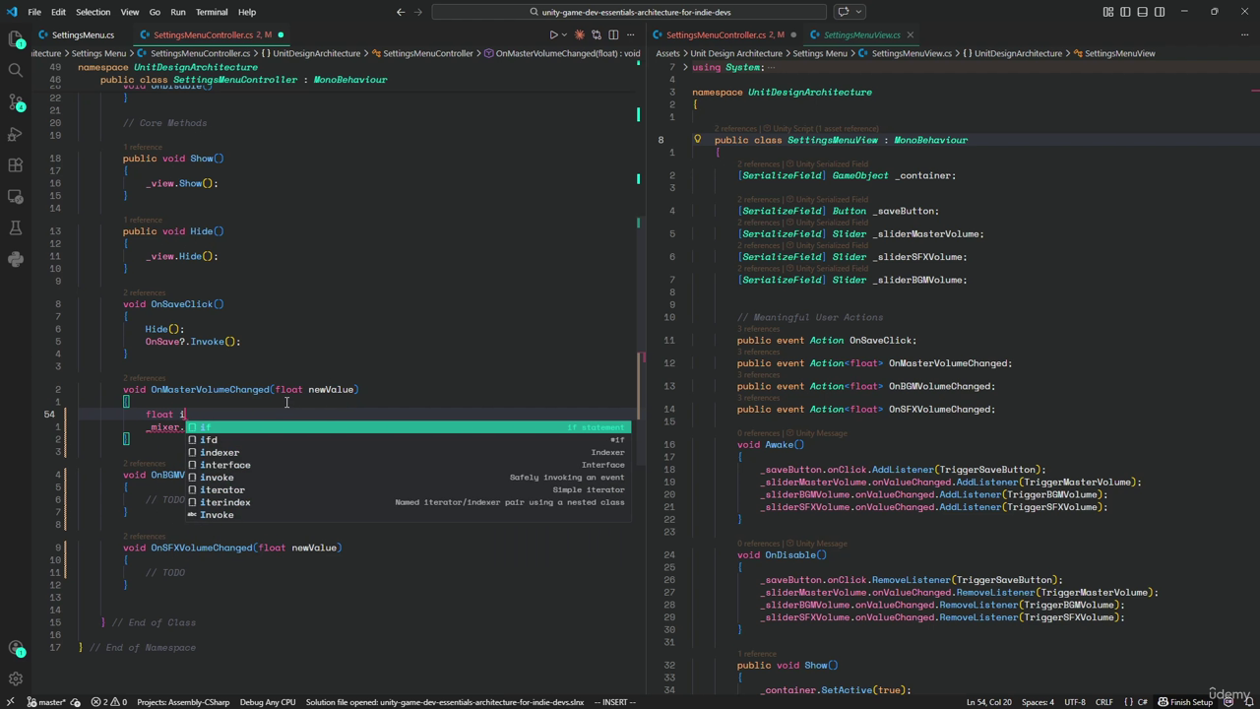The height and width of the screenshot is (709, 1260).
Task: Open the Copilot chat dropdown in title bar
Action: [x=859, y=12]
